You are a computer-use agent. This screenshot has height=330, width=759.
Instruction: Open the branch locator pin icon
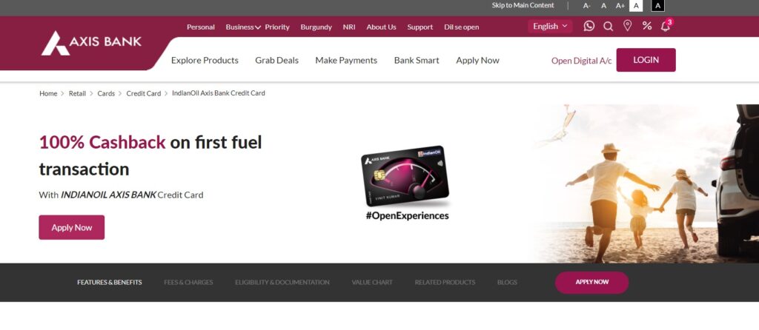[627, 26]
